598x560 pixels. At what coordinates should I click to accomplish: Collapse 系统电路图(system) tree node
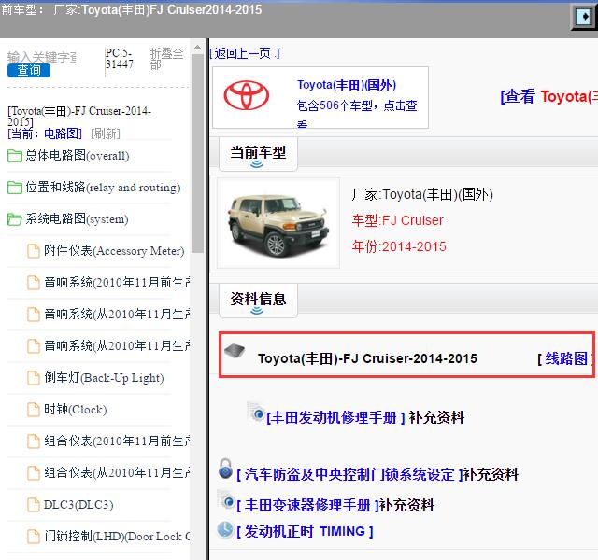point(77,219)
